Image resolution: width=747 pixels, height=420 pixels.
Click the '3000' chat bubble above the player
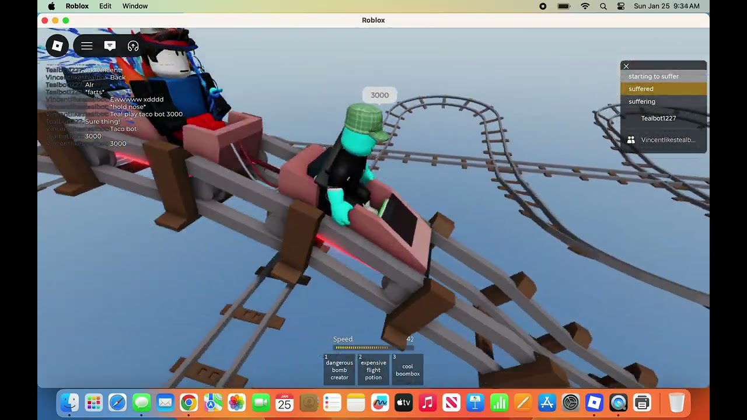[x=379, y=95]
